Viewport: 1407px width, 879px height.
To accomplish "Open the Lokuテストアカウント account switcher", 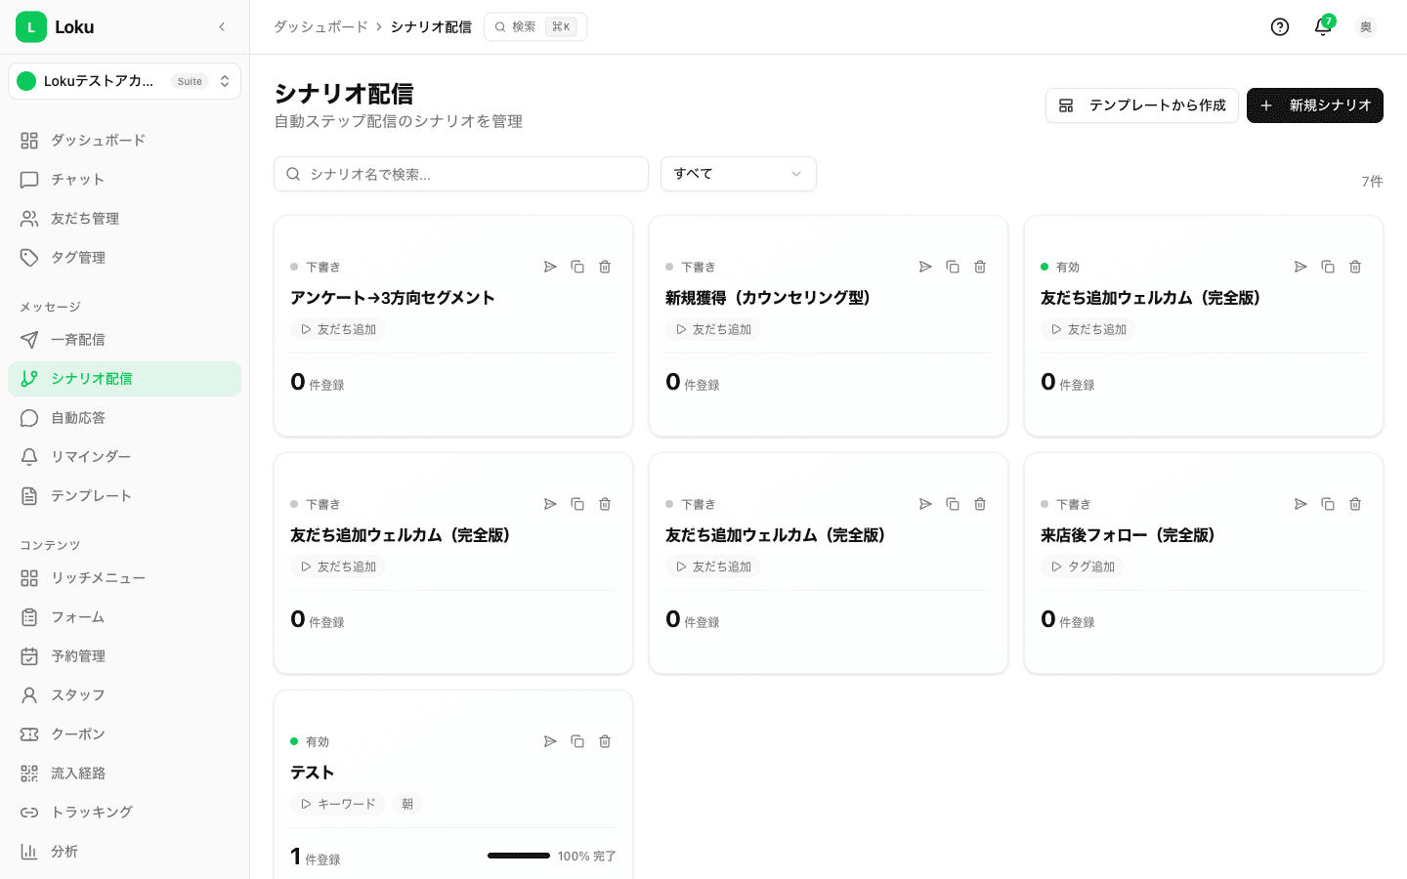I will pos(124,81).
